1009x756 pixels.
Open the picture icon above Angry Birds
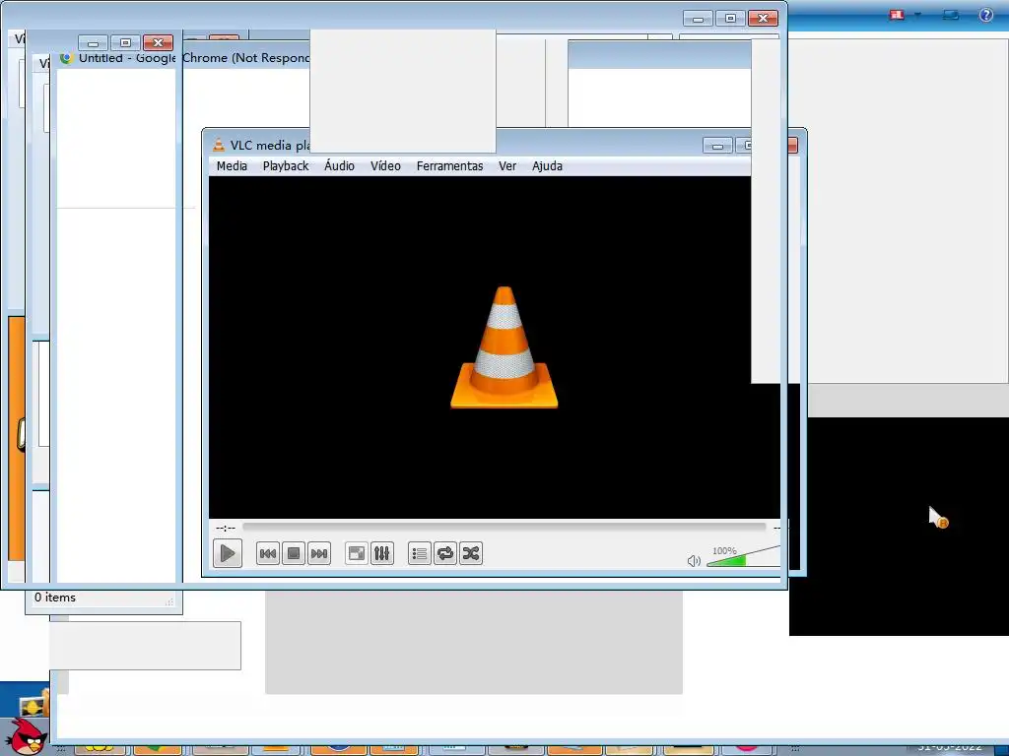coord(34,704)
